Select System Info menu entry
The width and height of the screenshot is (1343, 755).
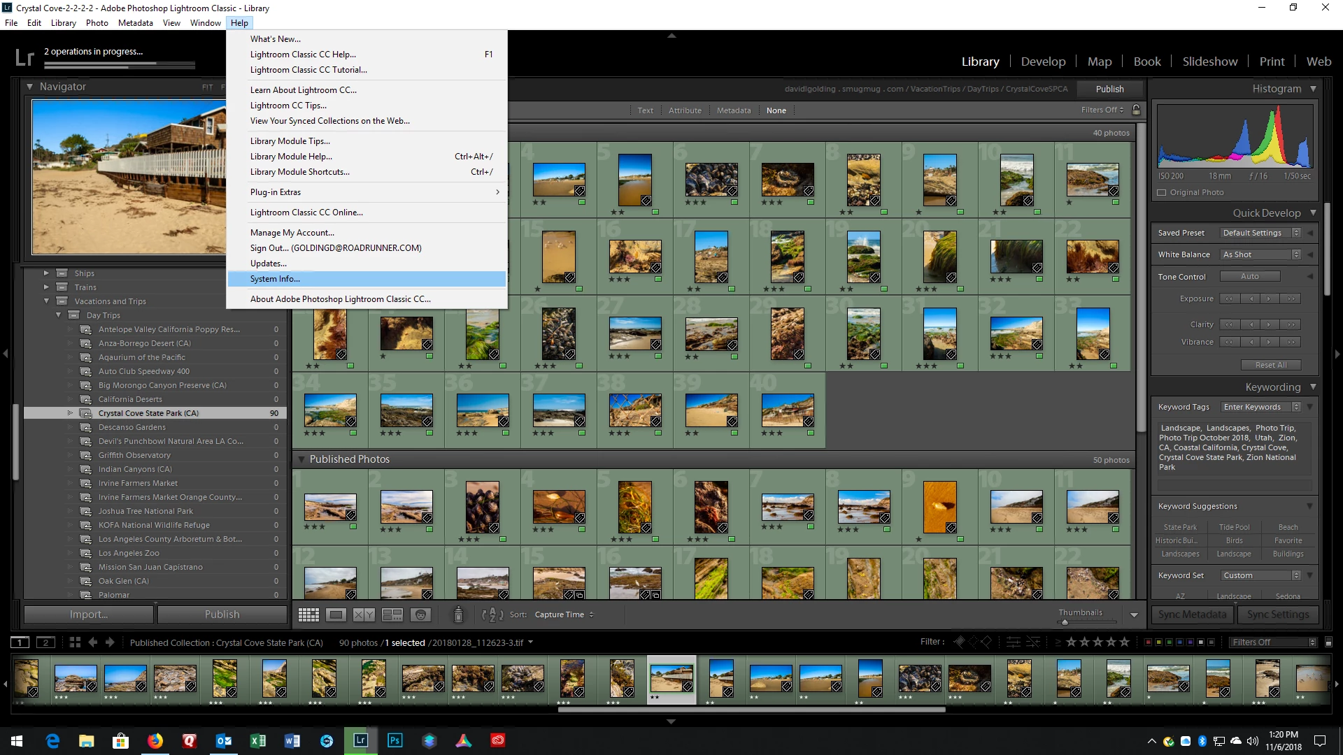275,279
